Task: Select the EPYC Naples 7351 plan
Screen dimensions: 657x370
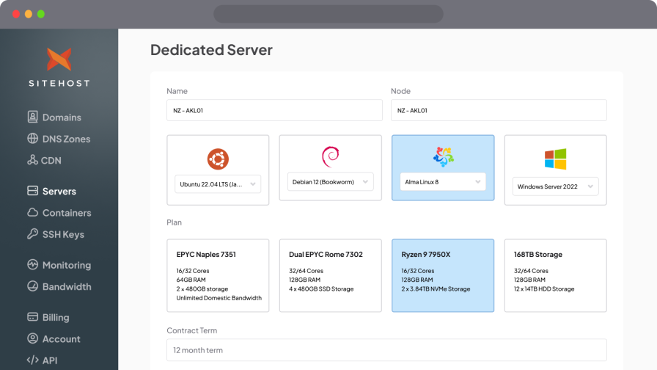Action: pyautogui.click(x=218, y=275)
